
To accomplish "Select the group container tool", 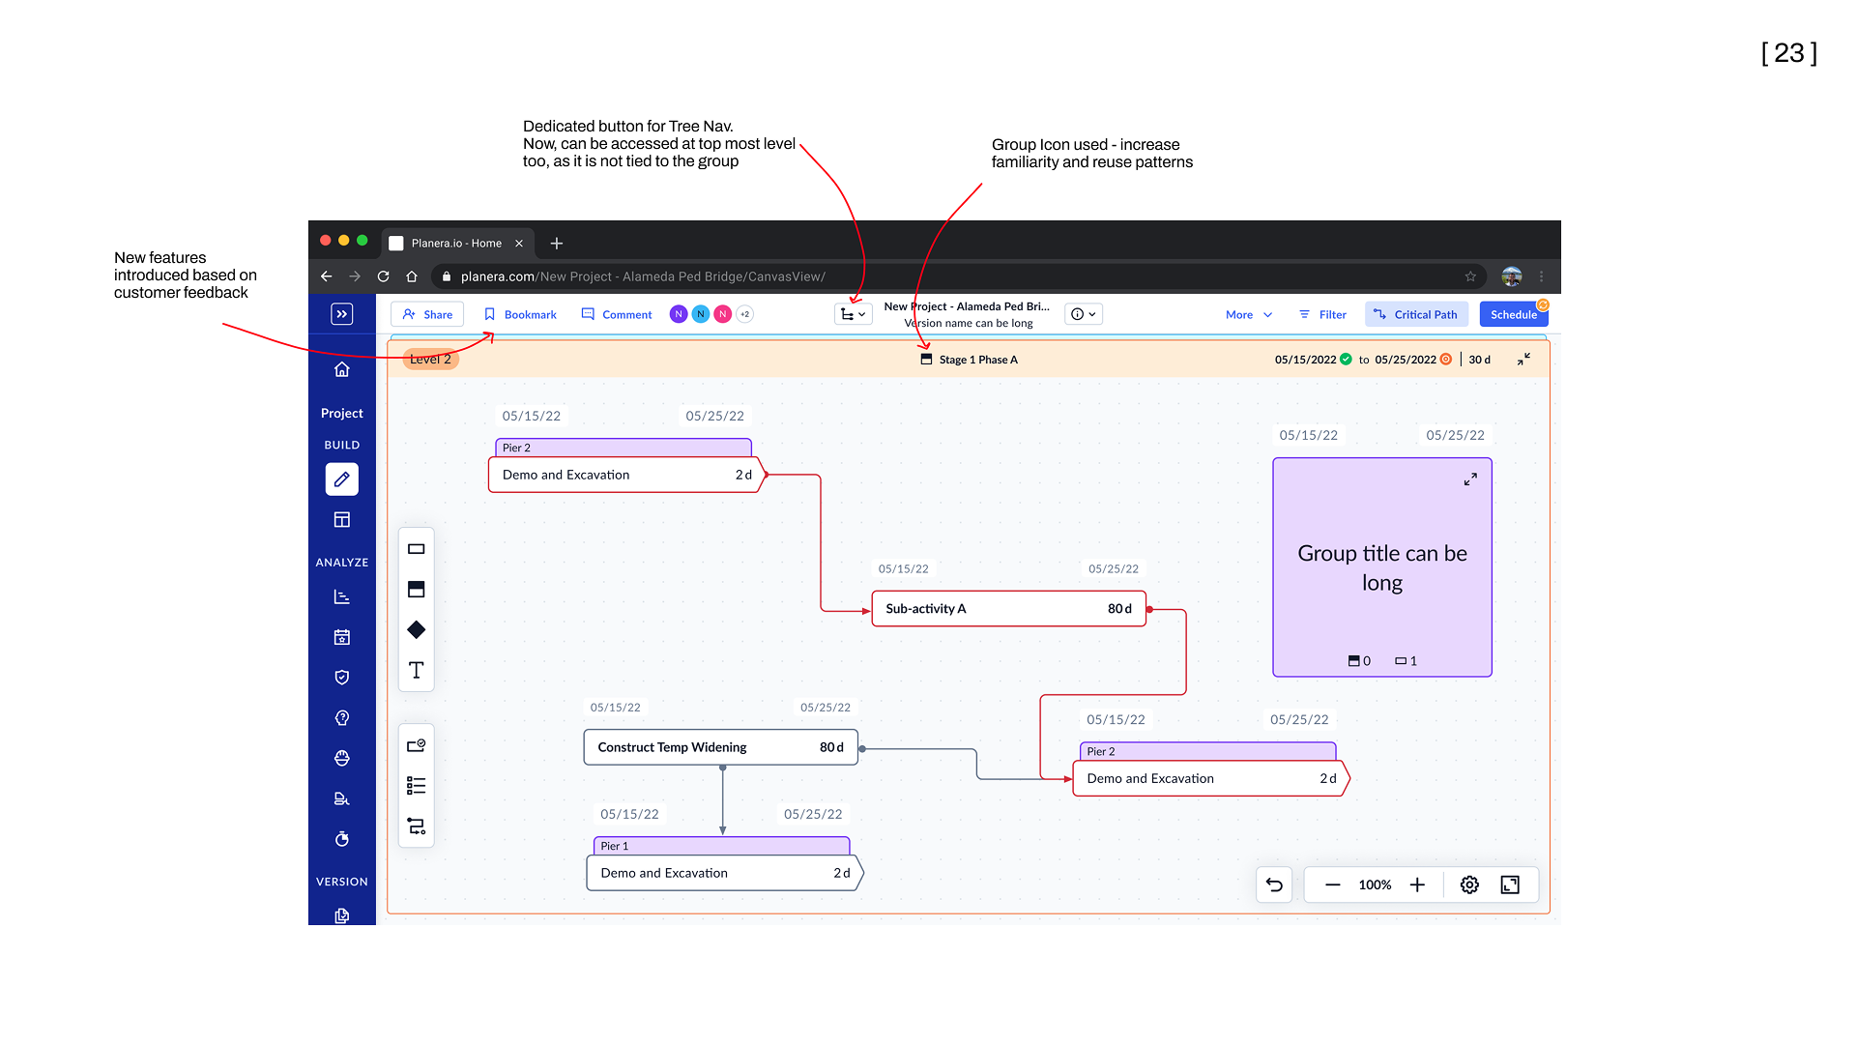I will tap(417, 590).
